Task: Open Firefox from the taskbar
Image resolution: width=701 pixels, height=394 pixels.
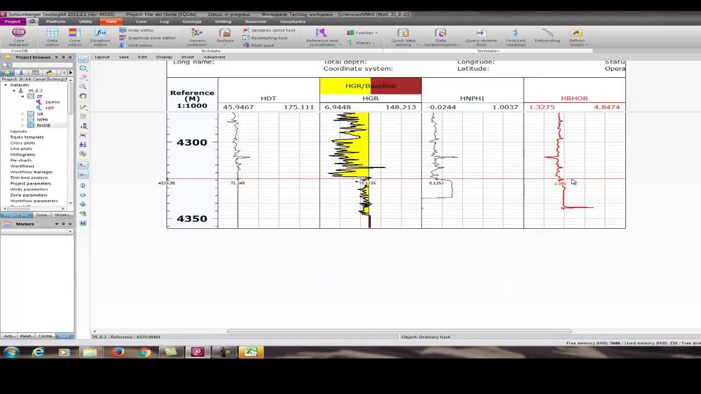Action: point(118,352)
